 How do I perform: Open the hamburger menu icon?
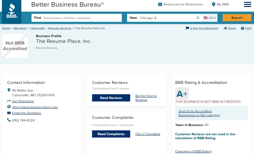[x=247, y=4]
